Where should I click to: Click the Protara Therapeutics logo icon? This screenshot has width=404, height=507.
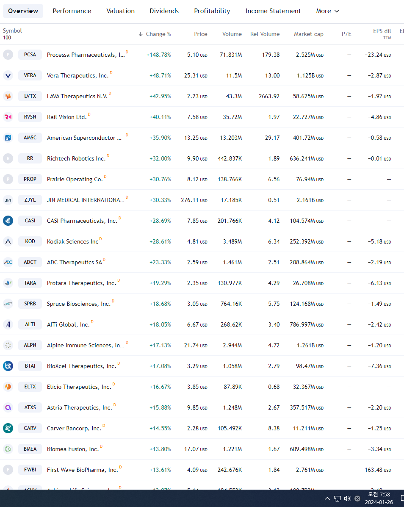point(8,283)
